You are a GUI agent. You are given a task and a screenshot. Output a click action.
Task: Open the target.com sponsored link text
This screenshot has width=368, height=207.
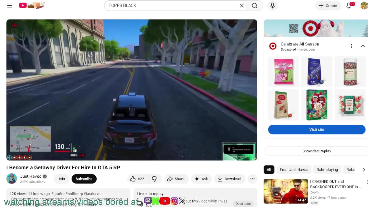pos(307,49)
